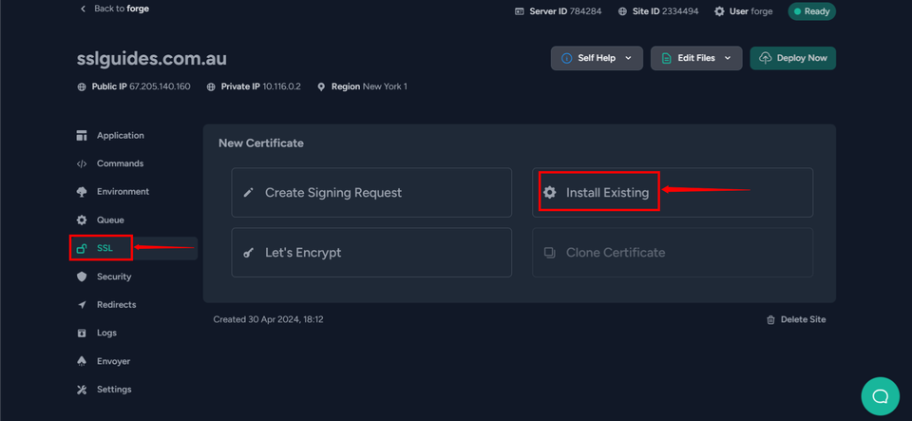
Task: Open the SSL menu item
Action: (x=104, y=249)
